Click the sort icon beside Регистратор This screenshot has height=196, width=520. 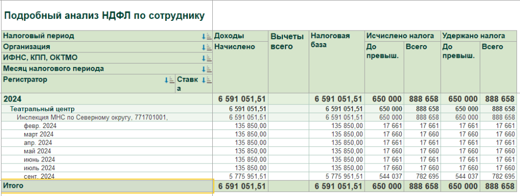(x=170, y=80)
